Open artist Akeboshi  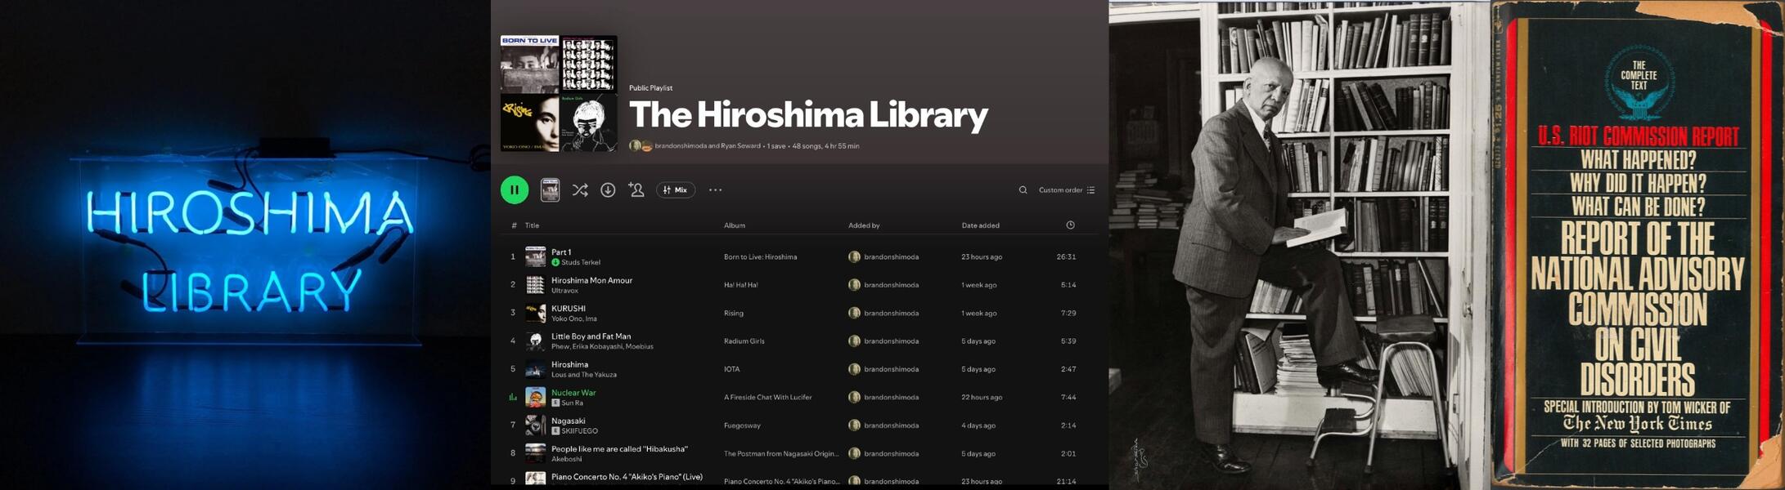pyautogui.click(x=566, y=459)
